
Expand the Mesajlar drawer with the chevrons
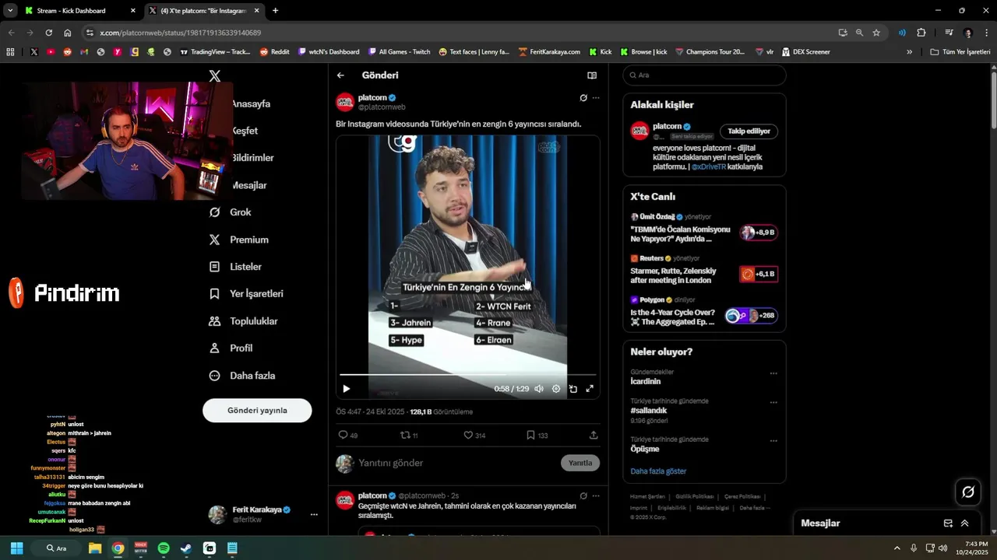[x=965, y=523]
